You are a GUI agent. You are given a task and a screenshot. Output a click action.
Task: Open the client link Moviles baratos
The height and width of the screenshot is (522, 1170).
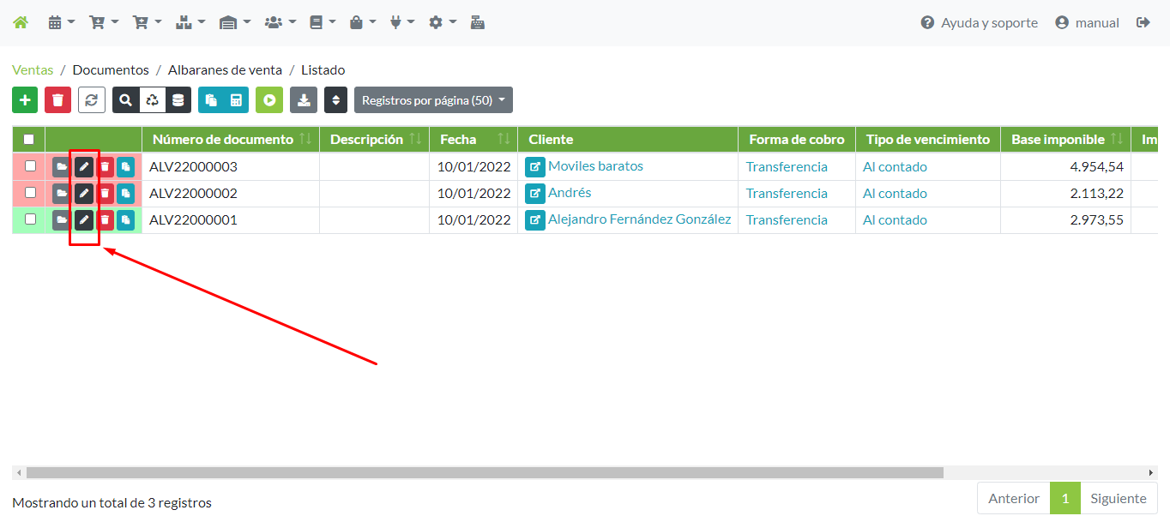pos(595,166)
